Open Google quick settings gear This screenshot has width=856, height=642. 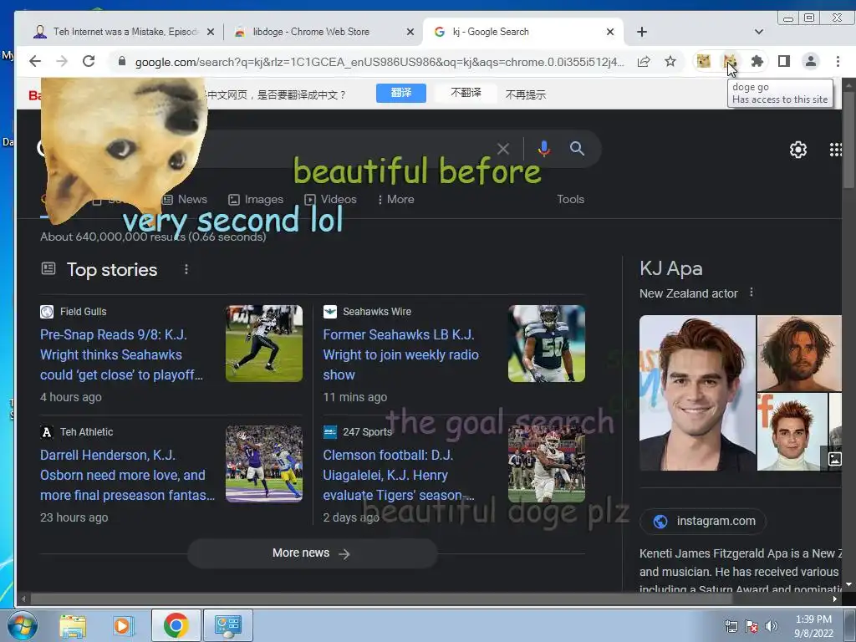[x=798, y=150]
